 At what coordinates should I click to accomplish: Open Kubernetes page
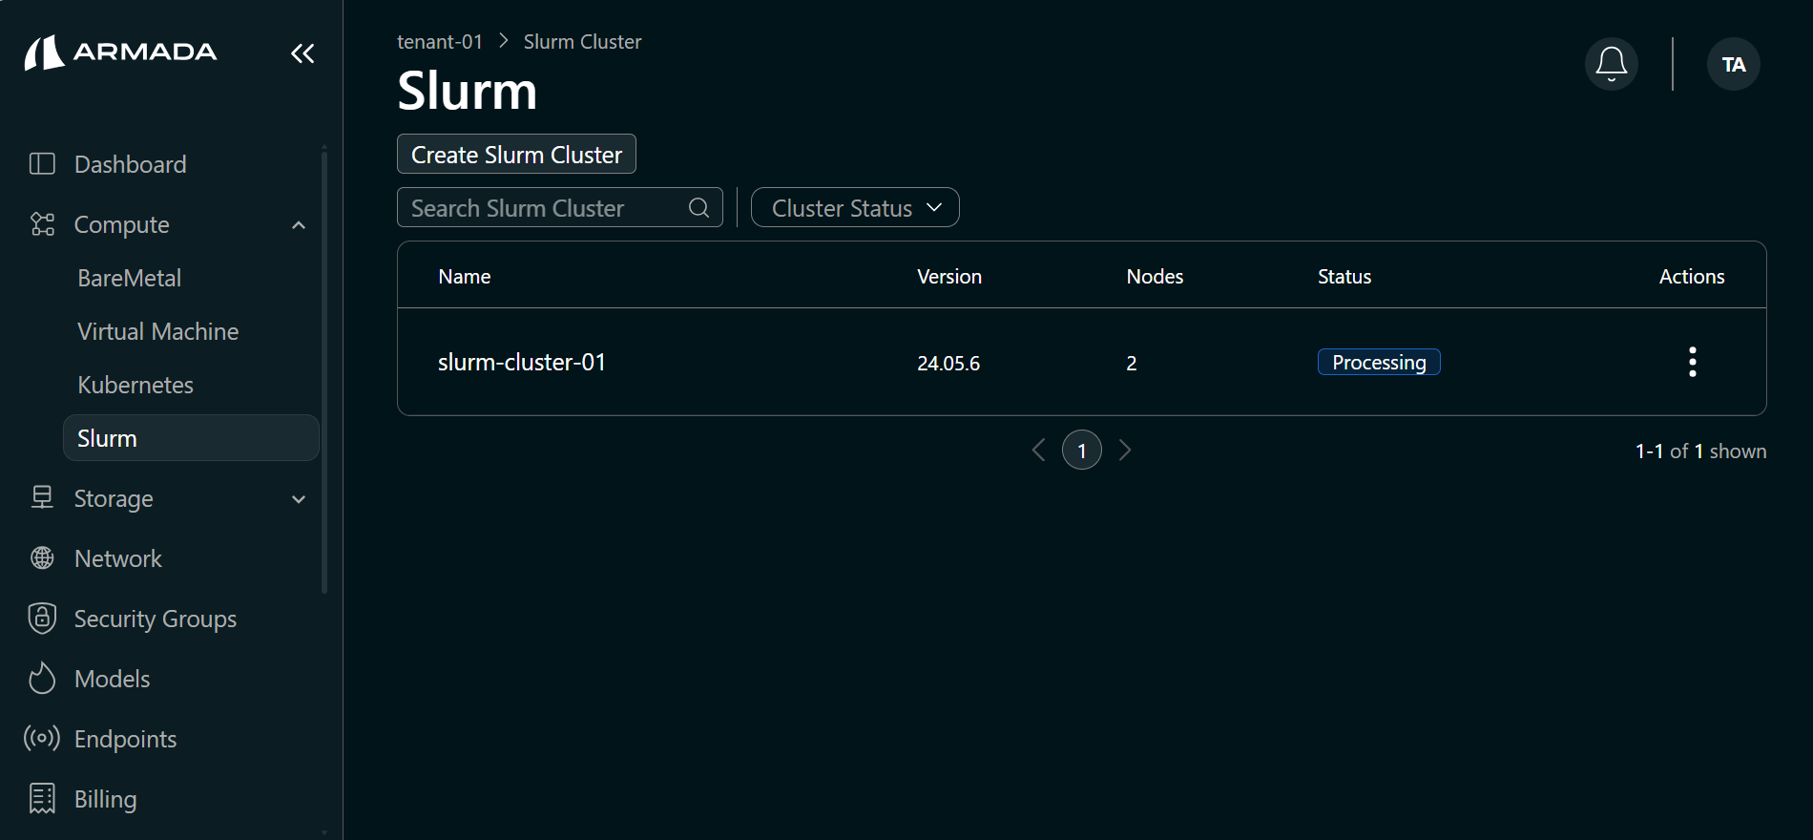click(x=135, y=385)
